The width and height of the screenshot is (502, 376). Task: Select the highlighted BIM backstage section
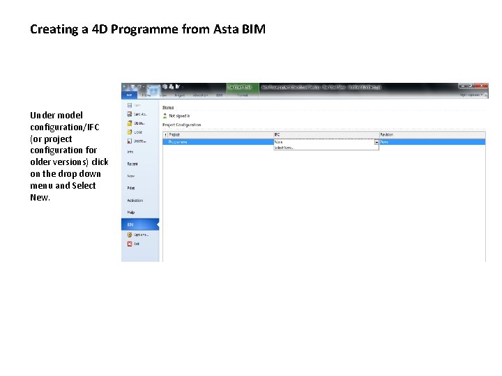coord(140,224)
